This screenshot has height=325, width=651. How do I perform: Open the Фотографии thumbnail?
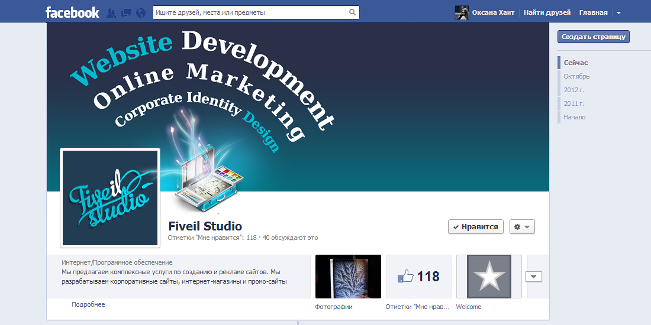pos(349,277)
